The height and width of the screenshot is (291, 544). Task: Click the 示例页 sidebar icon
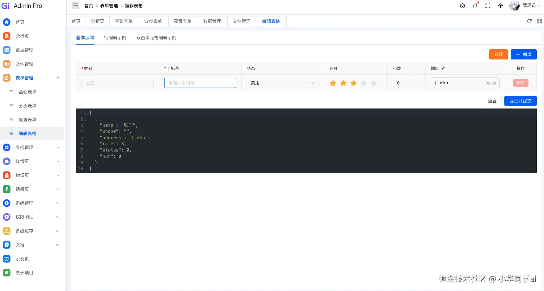point(7,259)
